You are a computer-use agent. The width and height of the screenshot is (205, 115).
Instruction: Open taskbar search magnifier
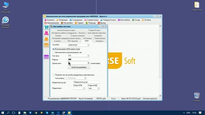(x=8, y=113)
